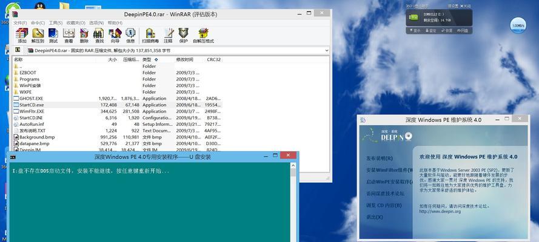Select the WXPE folder row
The image size is (539, 242).
[117, 92]
